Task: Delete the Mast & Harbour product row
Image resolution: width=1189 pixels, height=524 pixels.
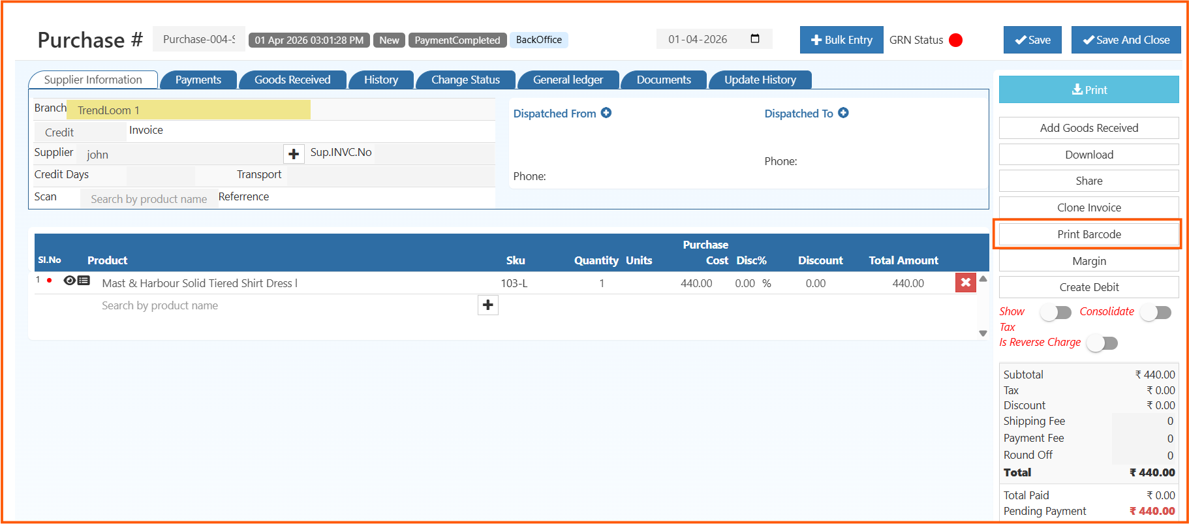Action: point(965,283)
